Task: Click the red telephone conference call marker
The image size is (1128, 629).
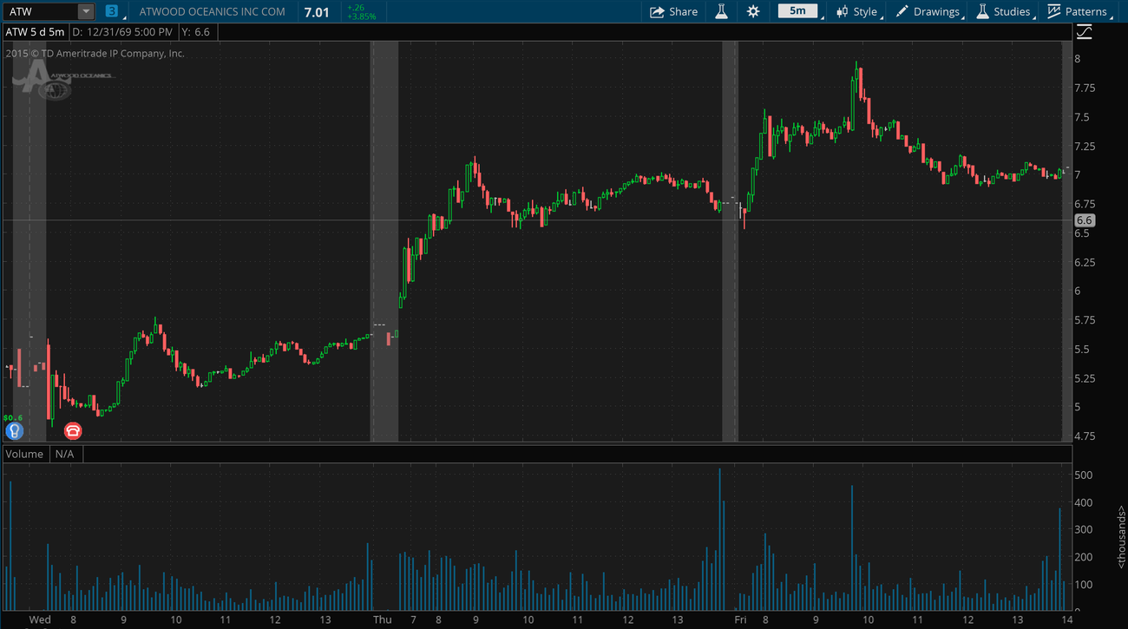Action: point(73,430)
